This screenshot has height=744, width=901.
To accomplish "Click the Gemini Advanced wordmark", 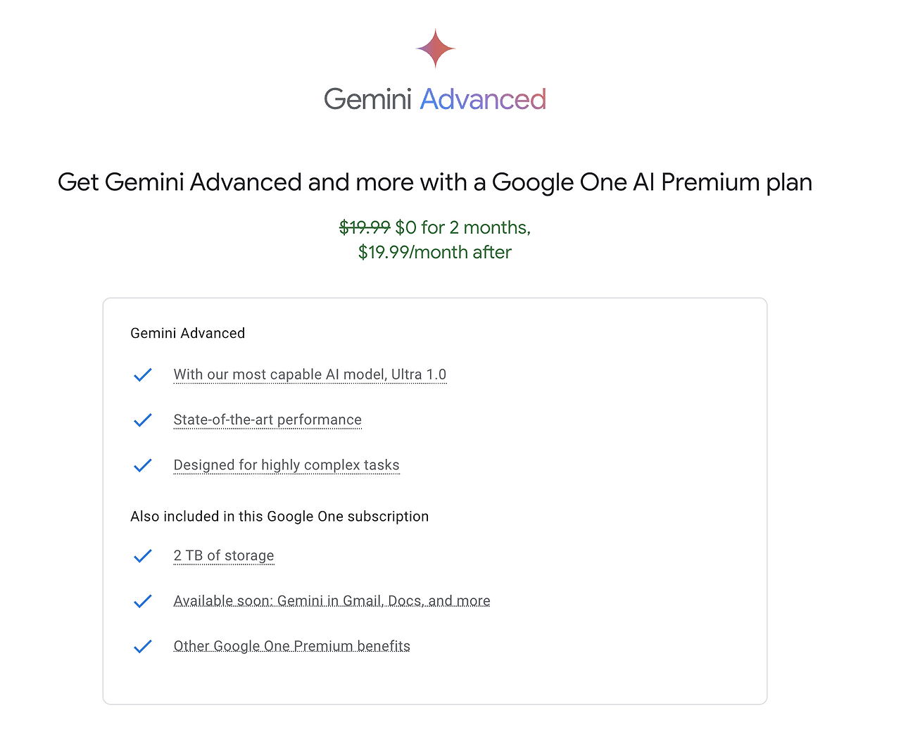I will point(434,99).
